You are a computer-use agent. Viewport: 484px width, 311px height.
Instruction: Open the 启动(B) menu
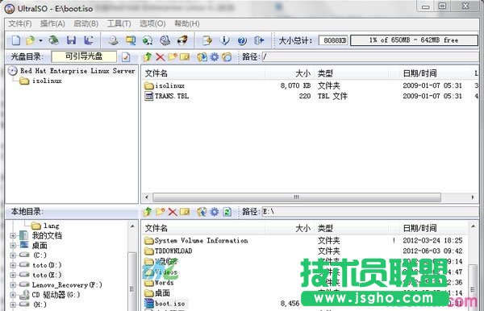point(86,23)
